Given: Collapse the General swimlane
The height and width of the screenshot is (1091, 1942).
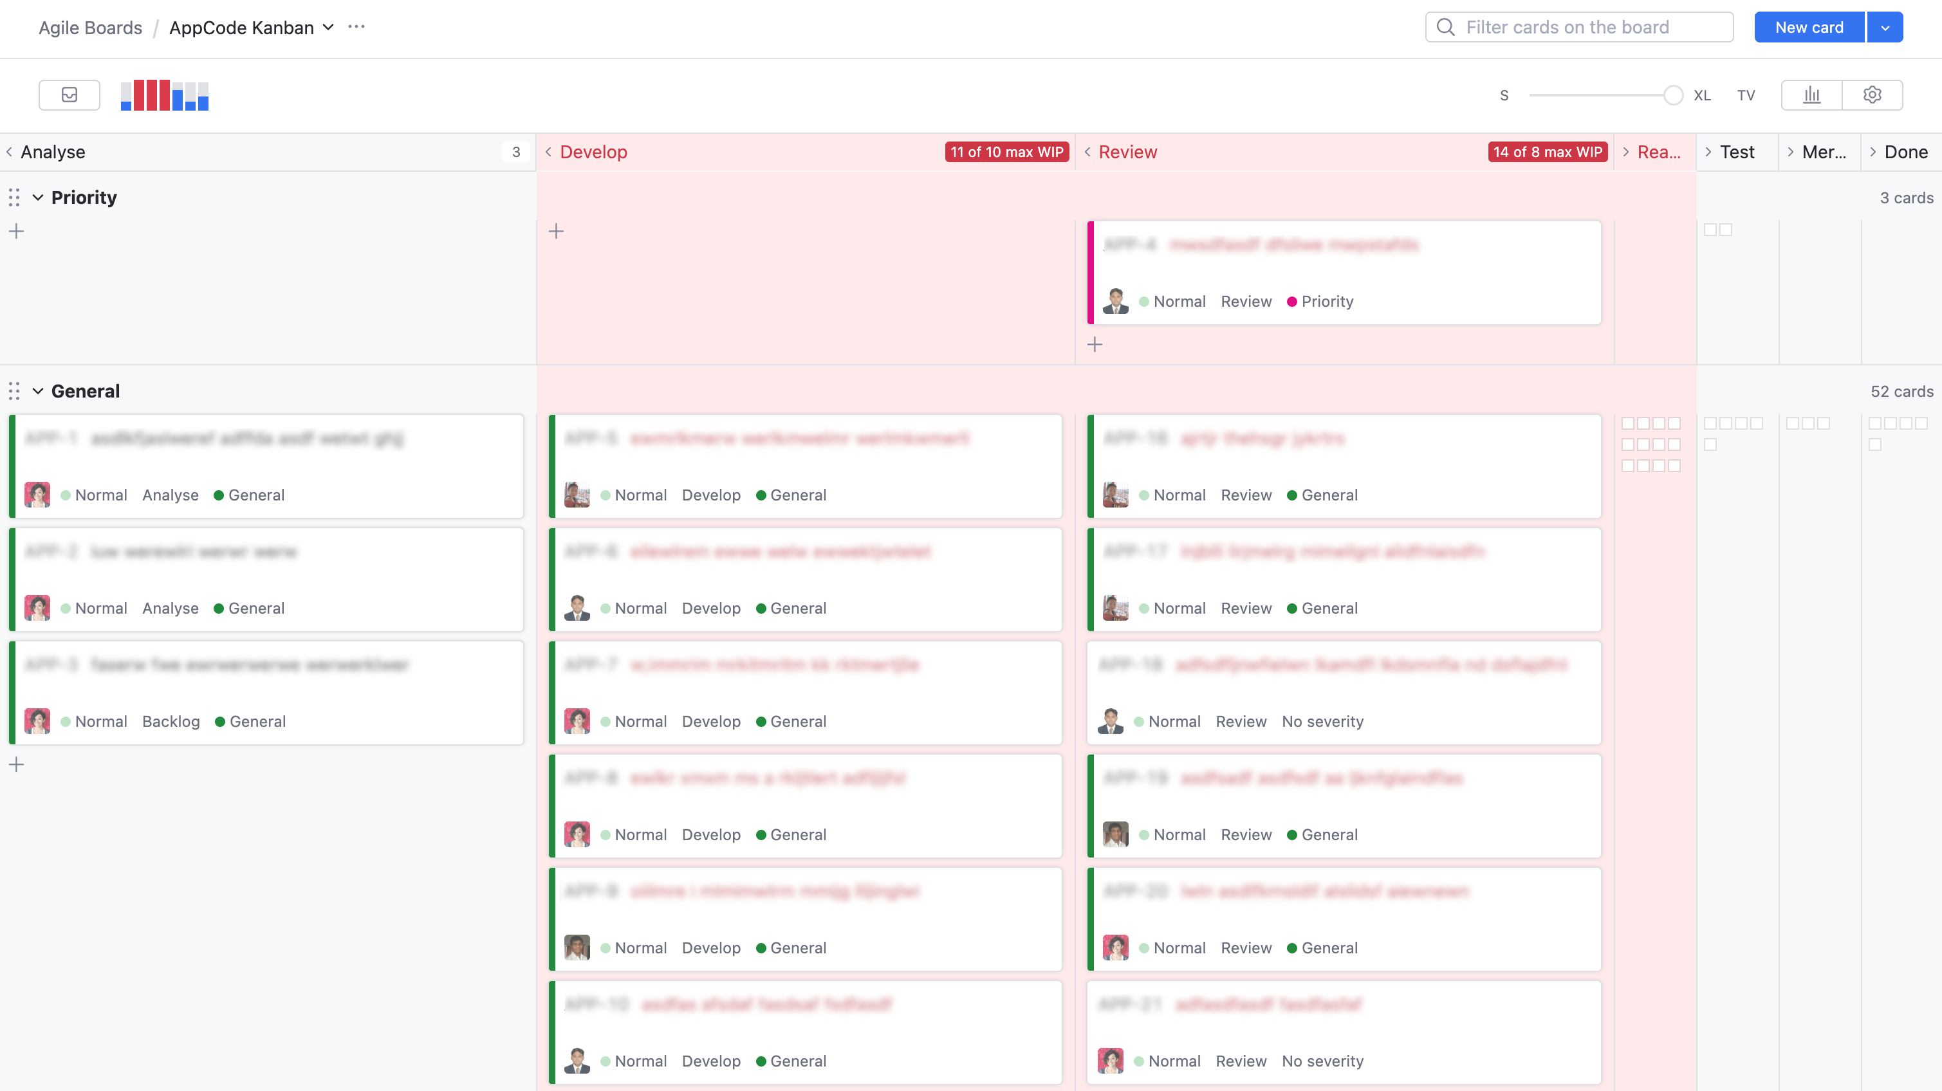Looking at the screenshot, I should 38,391.
